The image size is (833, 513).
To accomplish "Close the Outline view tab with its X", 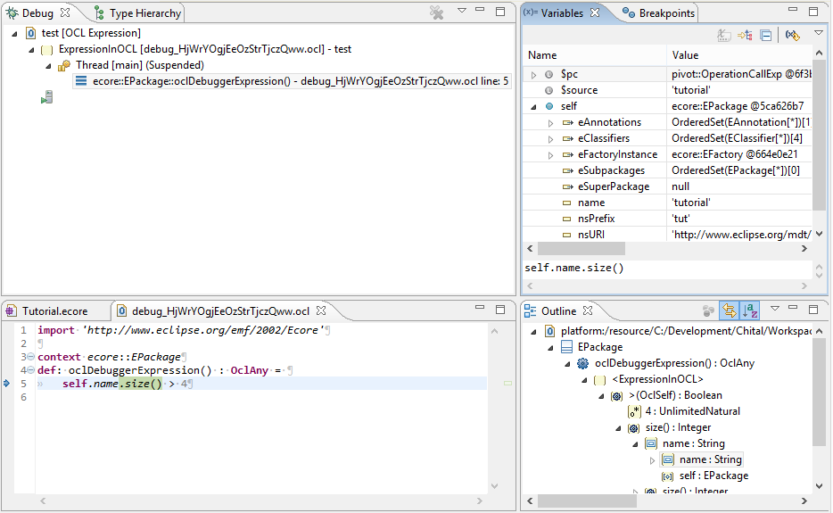I will pos(587,310).
